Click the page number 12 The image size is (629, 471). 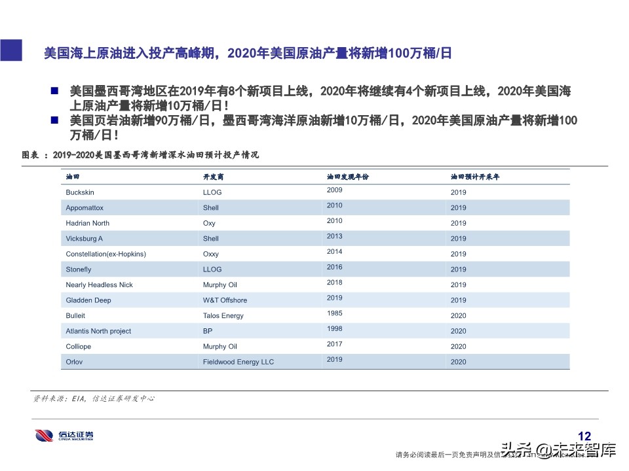click(584, 436)
